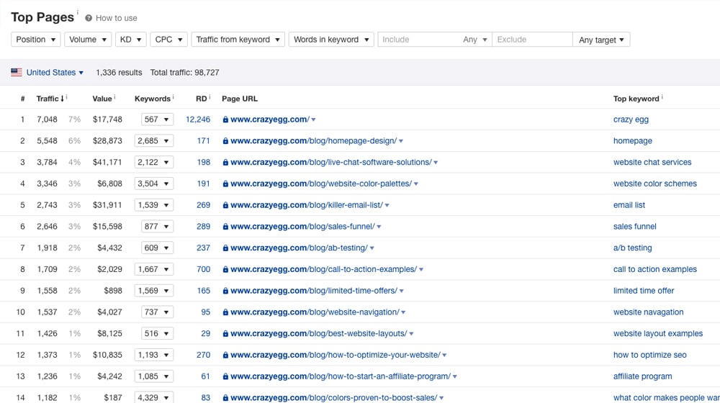
Task: Click the info icon beside Traffic column header
Action: (x=66, y=97)
